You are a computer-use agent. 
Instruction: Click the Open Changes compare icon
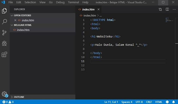160,9
